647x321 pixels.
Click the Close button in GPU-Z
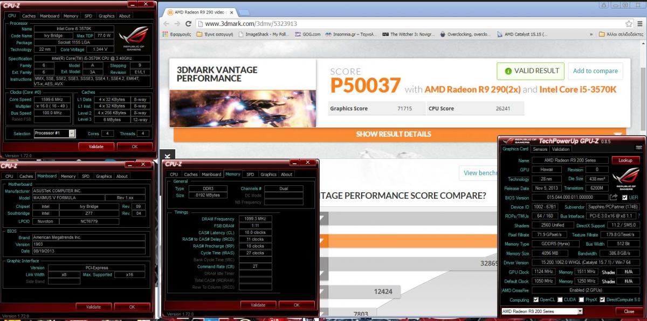(629, 311)
